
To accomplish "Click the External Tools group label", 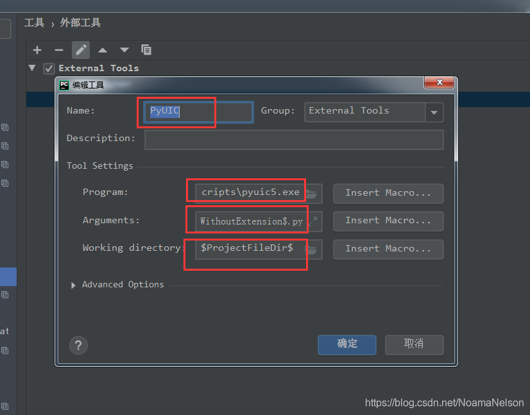I will (99, 68).
